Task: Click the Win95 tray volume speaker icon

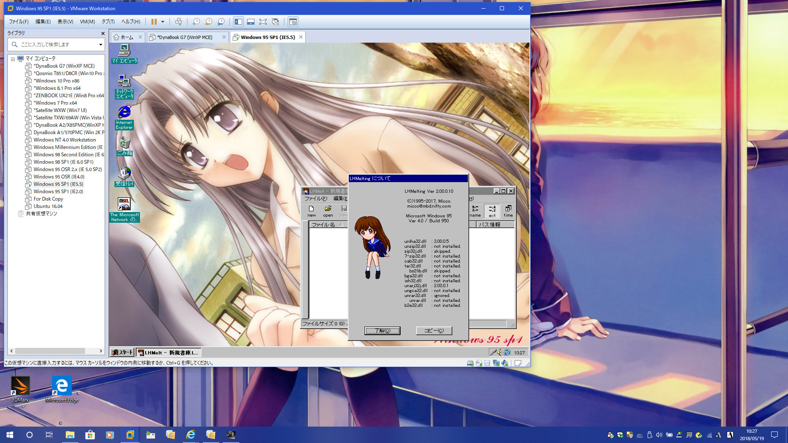Action: tap(499, 352)
